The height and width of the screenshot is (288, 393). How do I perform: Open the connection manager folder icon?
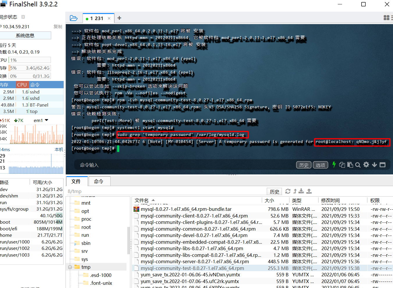(74, 18)
